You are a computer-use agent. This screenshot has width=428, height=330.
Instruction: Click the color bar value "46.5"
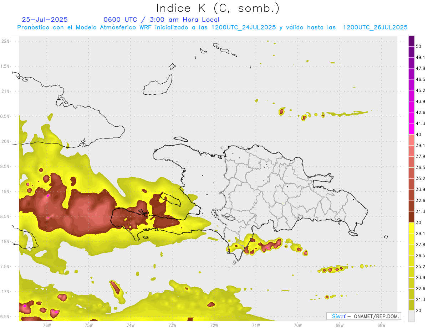tap(421, 79)
